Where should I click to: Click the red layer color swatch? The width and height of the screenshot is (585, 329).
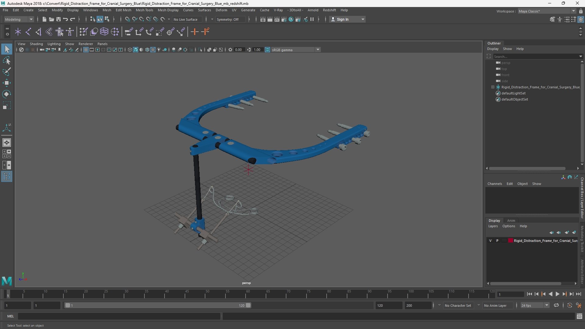[x=510, y=241]
